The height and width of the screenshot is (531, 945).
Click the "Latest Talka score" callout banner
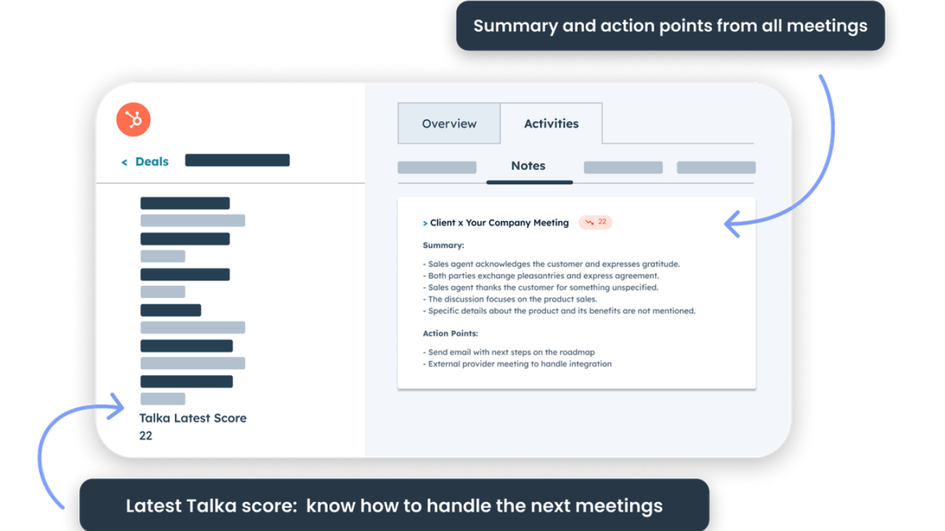click(x=393, y=506)
